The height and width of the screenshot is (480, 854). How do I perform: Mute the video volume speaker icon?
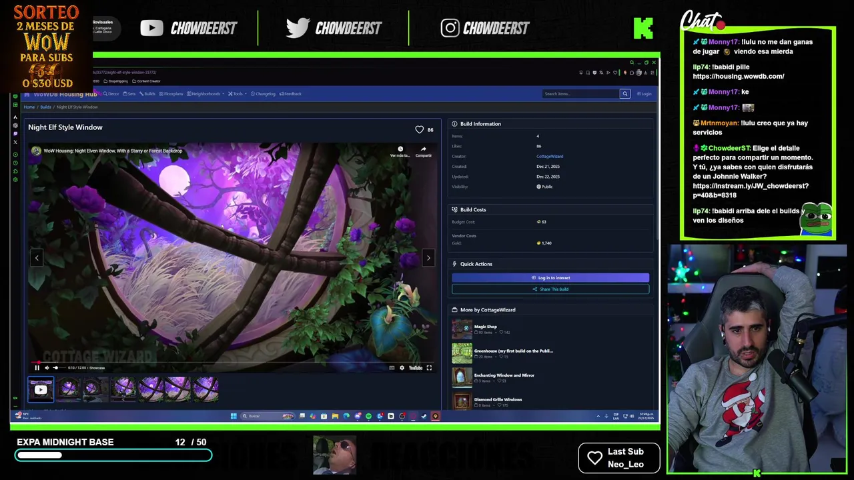(x=46, y=368)
